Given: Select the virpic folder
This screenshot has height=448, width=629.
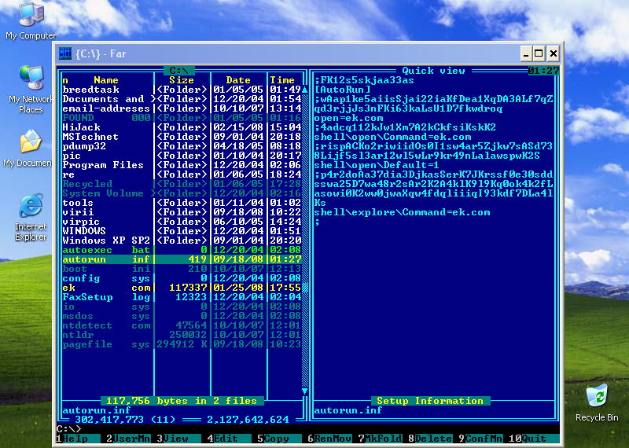Looking at the screenshot, I should 182,222.
